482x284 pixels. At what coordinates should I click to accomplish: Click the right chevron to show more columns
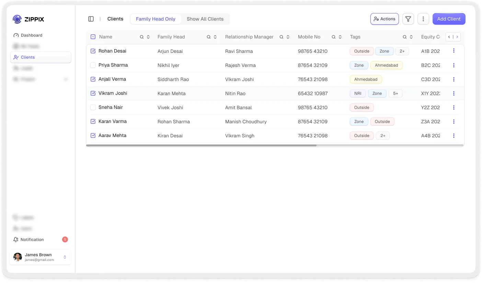[x=457, y=37]
